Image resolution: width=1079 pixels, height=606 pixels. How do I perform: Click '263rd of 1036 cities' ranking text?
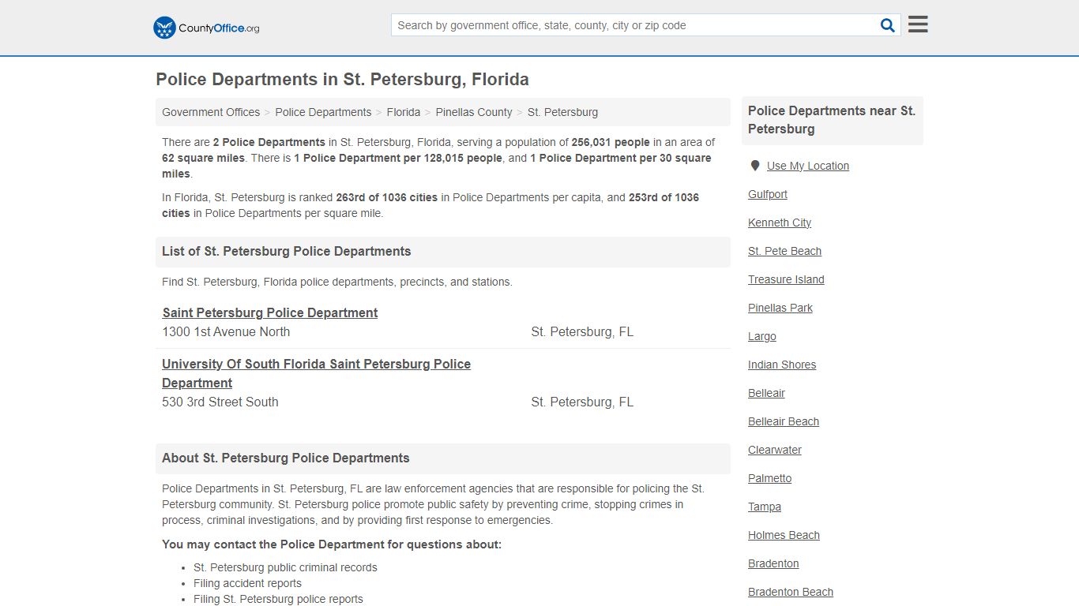click(x=386, y=197)
